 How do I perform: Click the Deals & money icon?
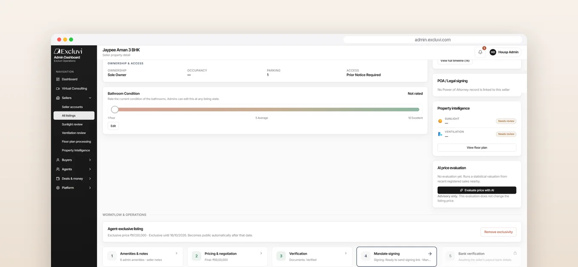pyautogui.click(x=58, y=178)
